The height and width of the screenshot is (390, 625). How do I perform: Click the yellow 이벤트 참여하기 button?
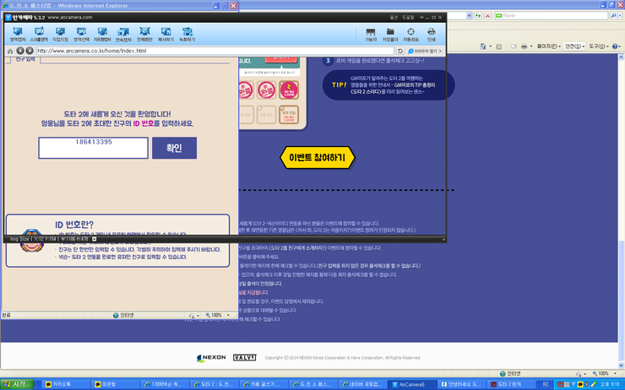pyautogui.click(x=318, y=157)
